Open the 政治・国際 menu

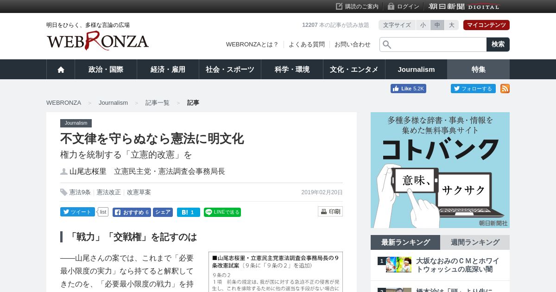click(x=106, y=70)
